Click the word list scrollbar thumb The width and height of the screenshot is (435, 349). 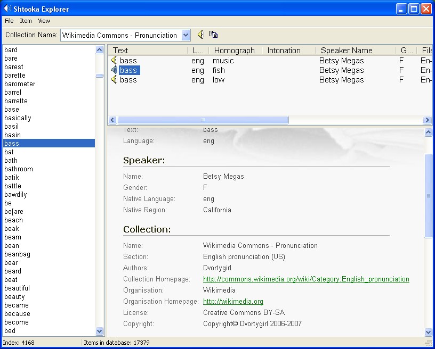(x=99, y=76)
